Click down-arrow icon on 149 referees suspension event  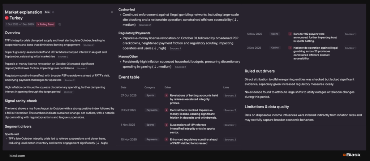(167, 125)
